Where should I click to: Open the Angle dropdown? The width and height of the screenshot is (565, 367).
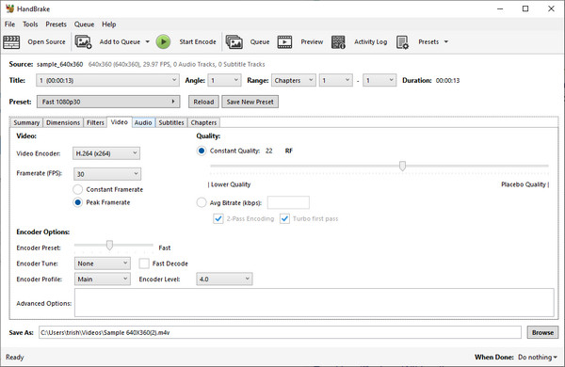(224, 80)
